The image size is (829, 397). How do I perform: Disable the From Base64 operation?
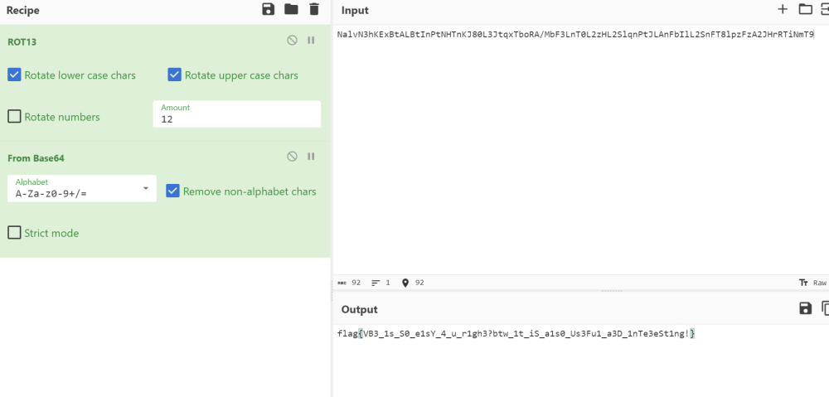[x=292, y=157]
